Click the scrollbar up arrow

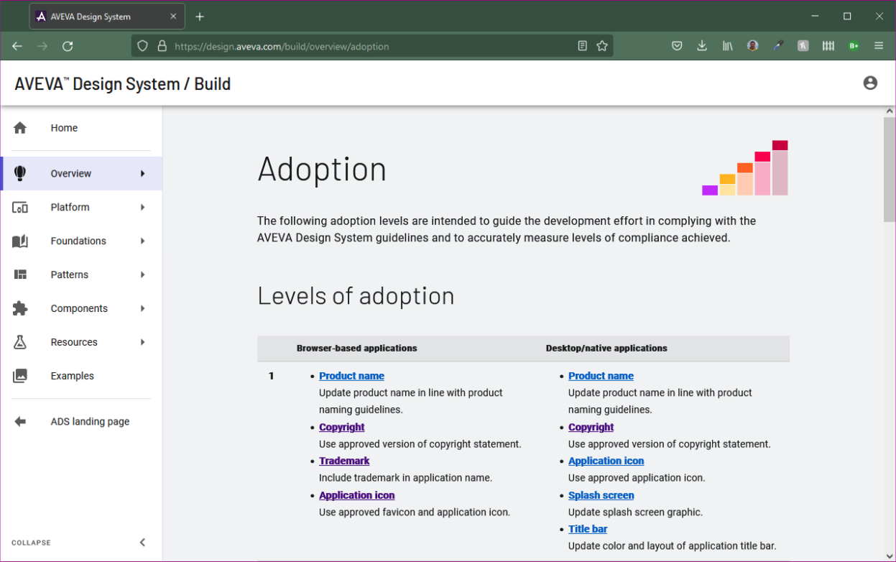[x=890, y=111]
